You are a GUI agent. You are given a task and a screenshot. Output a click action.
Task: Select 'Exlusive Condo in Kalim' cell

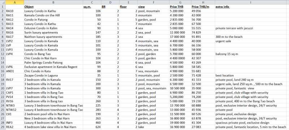tap(53, 28)
